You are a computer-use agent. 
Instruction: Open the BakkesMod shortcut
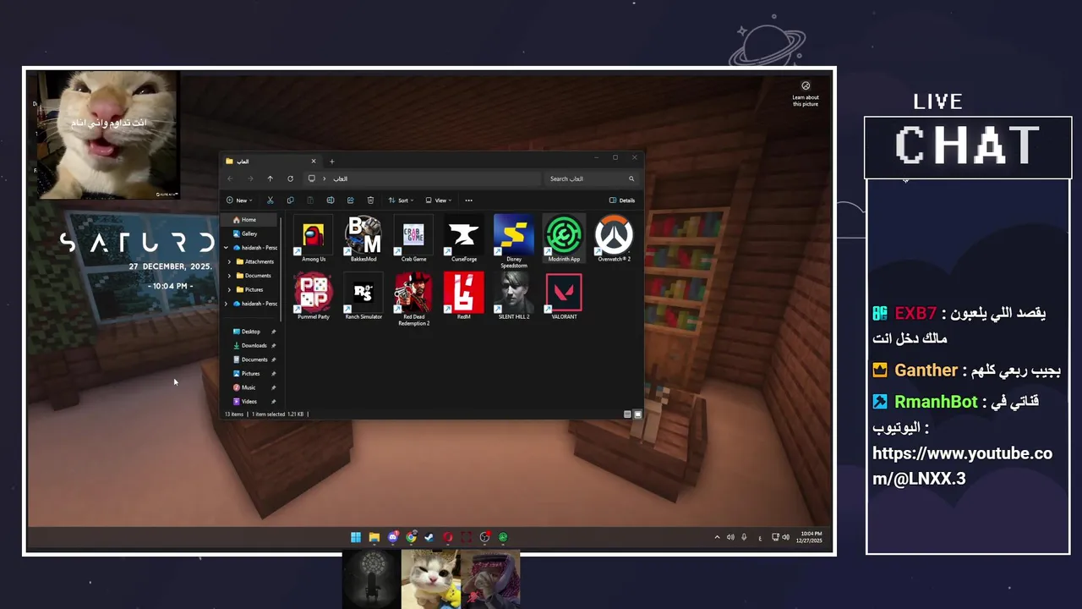tap(363, 239)
